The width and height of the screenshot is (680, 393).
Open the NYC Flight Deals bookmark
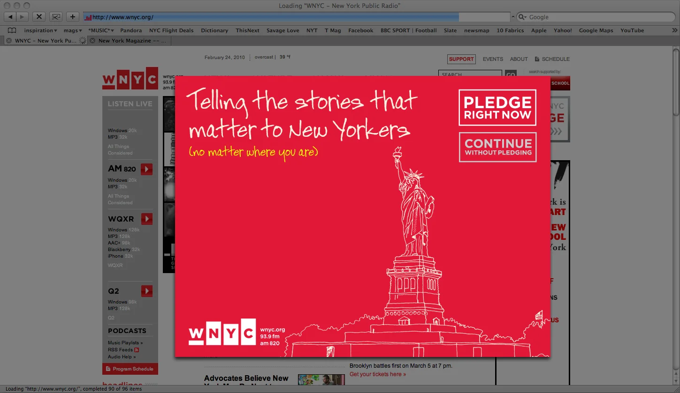tap(171, 30)
